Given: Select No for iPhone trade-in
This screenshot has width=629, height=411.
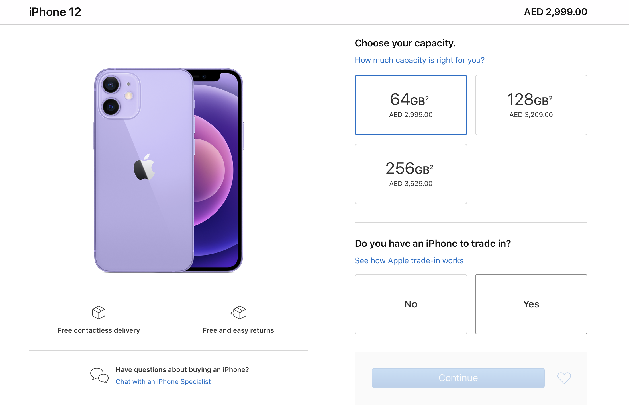Looking at the screenshot, I should [x=411, y=304].
